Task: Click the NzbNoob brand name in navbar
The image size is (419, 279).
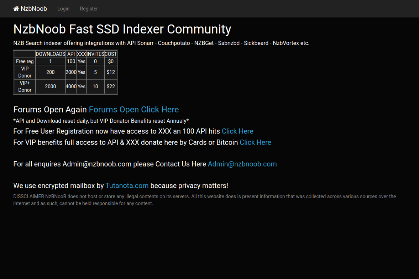Action: [34, 9]
